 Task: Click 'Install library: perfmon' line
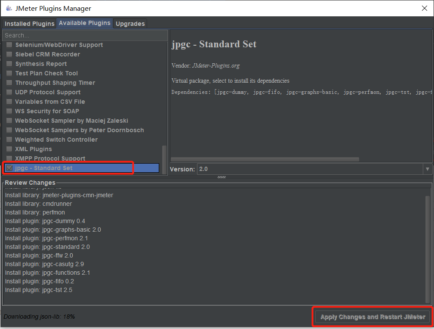pyautogui.click(x=35, y=212)
